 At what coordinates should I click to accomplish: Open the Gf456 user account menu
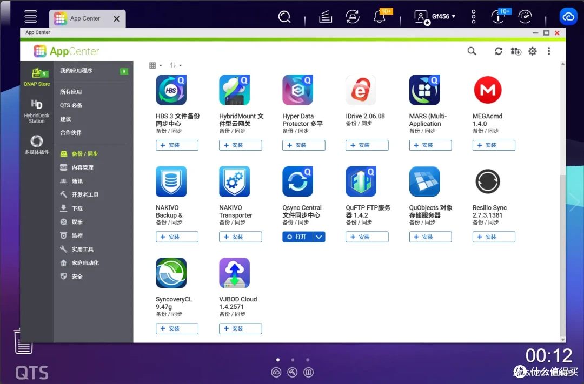pos(435,17)
